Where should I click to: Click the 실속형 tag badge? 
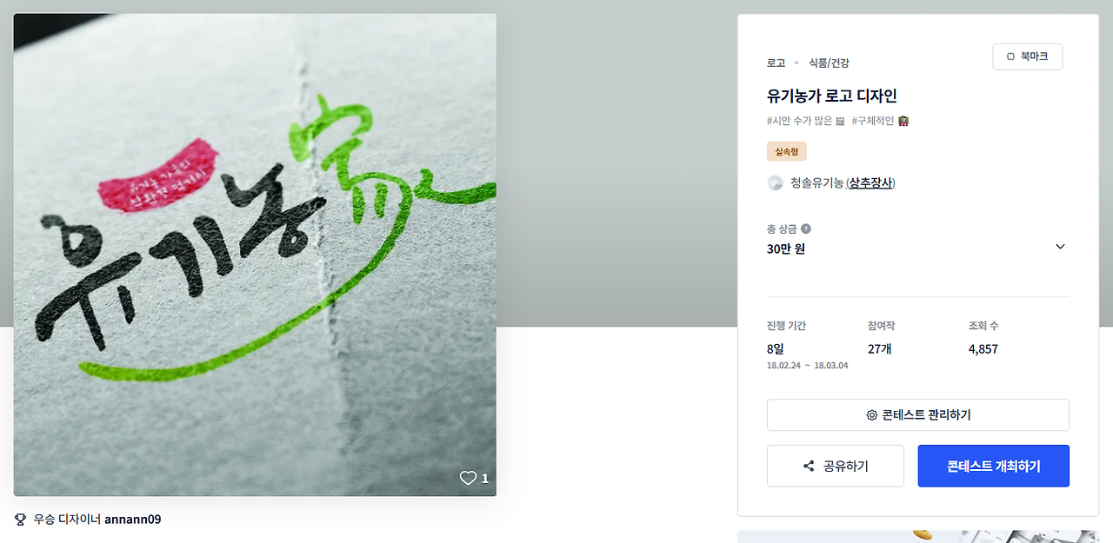pos(787,152)
